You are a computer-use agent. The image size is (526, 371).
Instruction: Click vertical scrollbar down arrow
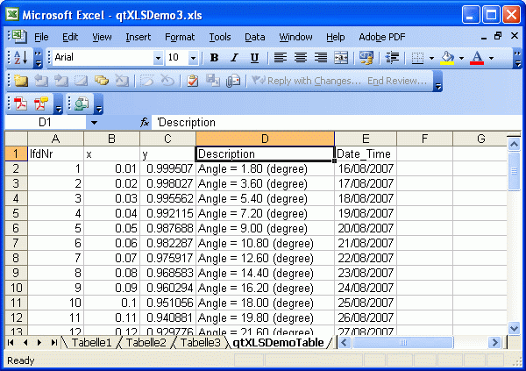(514, 328)
